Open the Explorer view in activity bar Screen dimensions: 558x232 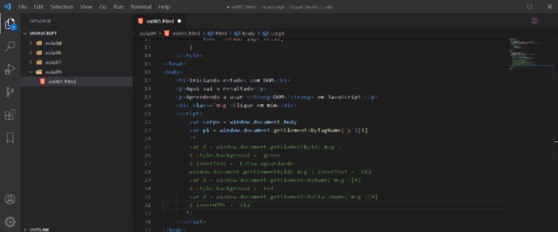[x=10, y=23]
